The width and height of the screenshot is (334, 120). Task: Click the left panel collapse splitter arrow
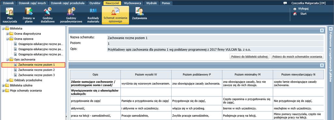66,116
